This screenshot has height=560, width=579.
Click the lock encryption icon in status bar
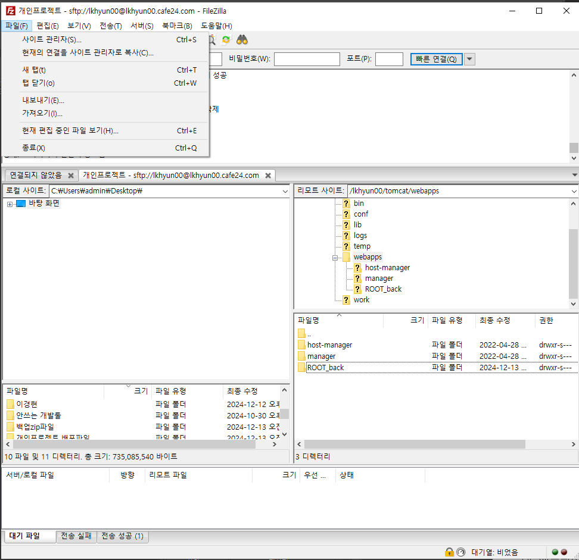(x=449, y=552)
